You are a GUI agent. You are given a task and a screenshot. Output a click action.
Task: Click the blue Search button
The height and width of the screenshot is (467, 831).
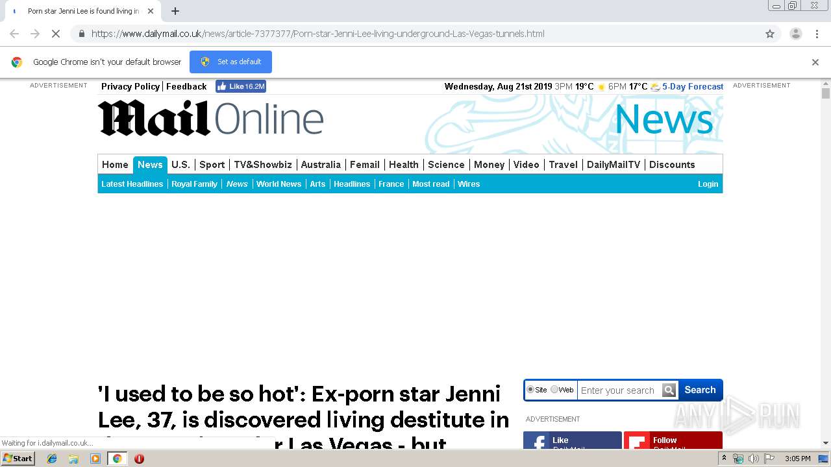pos(700,390)
